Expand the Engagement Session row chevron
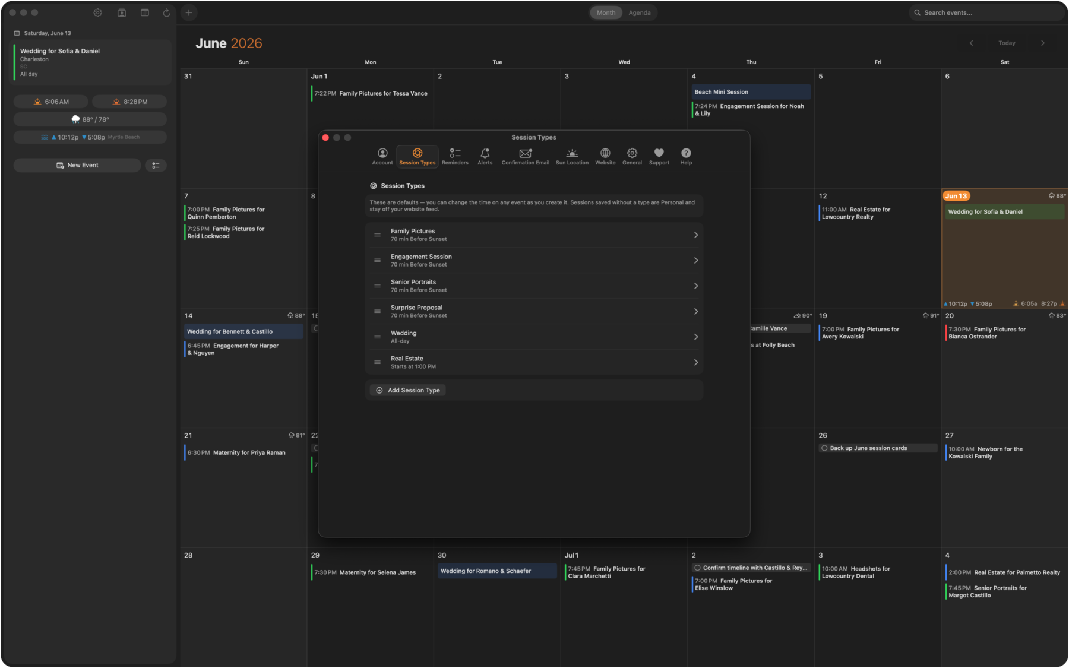The height and width of the screenshot is (668, 1069). point(695,261)
